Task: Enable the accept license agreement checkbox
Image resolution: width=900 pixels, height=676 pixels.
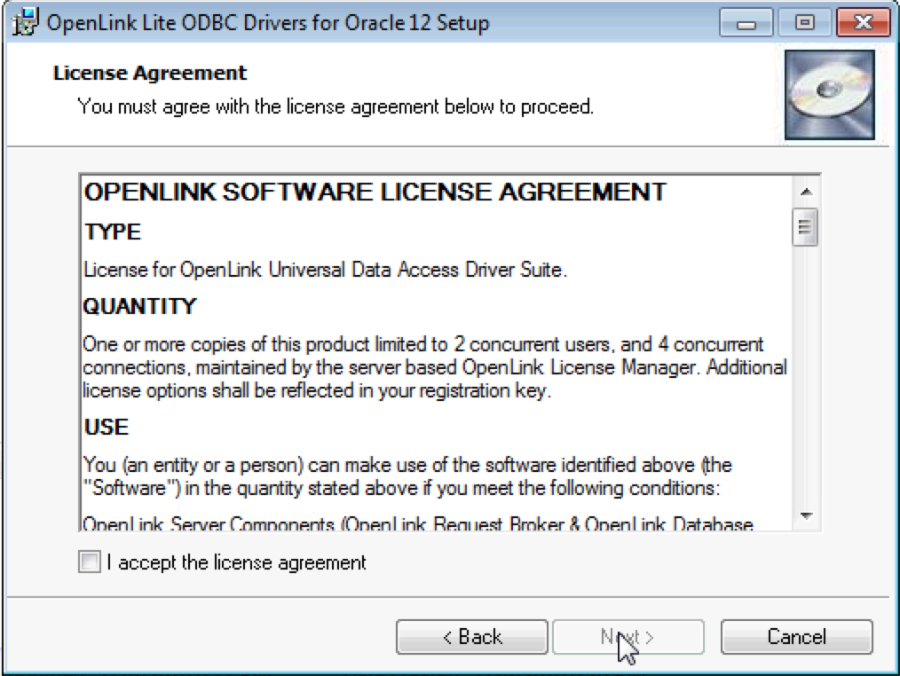Action: click(90, 562)
